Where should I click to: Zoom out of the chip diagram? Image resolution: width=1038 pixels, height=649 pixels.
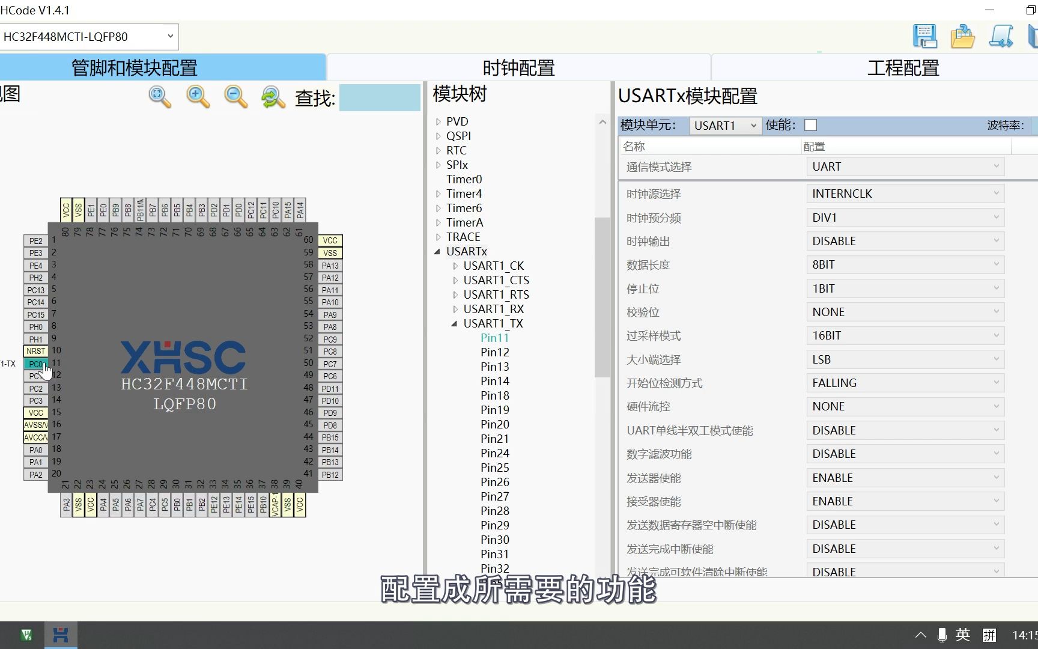235,96
